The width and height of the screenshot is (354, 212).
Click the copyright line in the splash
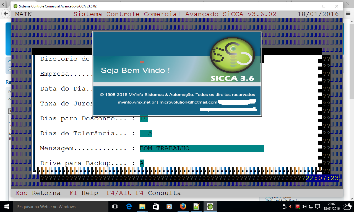(x=178, y=95)
